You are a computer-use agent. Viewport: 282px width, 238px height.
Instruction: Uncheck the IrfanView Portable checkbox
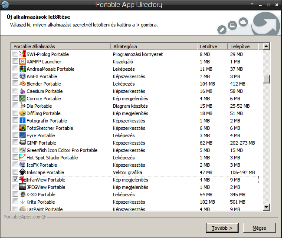tap(16, 179)
